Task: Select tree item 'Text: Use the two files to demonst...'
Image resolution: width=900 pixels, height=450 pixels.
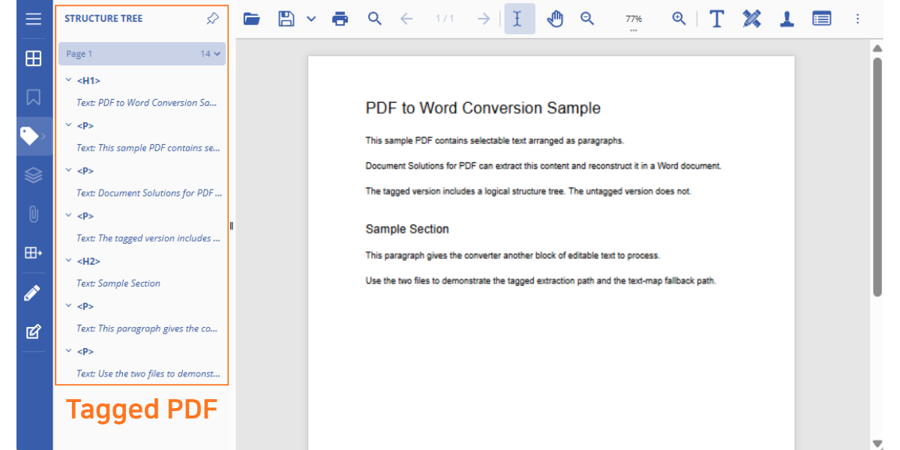Action: point(148,373)
